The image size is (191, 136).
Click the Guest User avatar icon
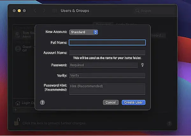(18, 49)
